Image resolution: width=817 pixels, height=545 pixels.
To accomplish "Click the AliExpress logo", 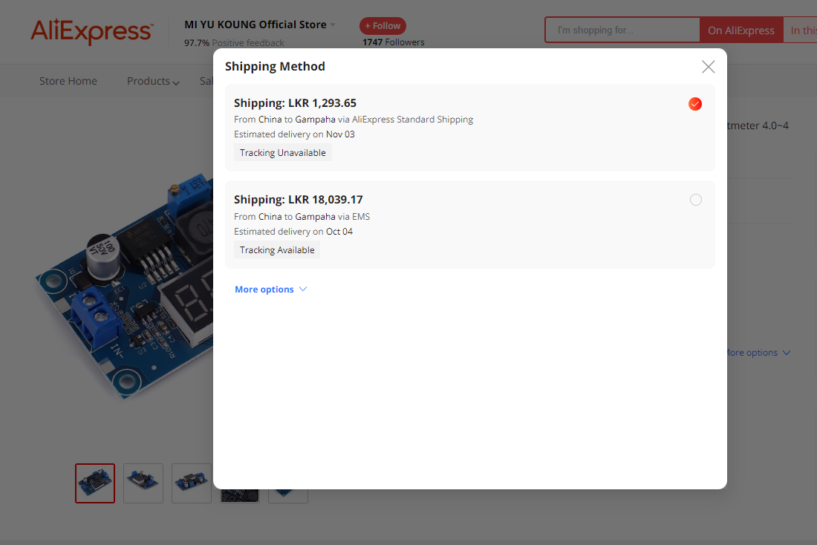I will (x=91, y=30).
